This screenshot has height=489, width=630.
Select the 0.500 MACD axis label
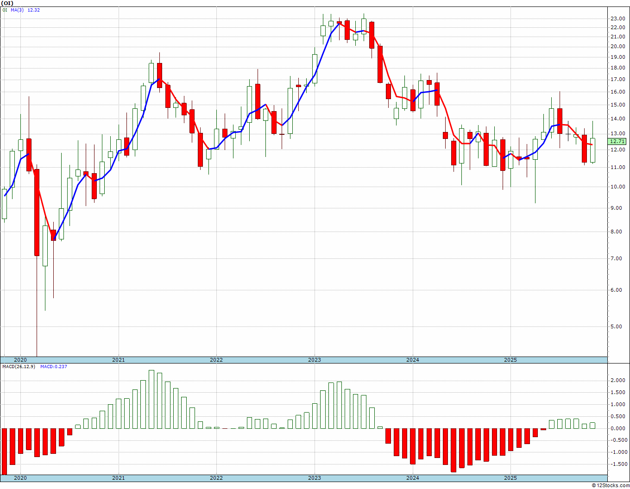pyautogui.click(x=618, y=416)
